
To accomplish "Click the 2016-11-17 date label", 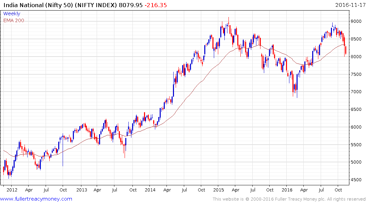I will click(350, 5).
